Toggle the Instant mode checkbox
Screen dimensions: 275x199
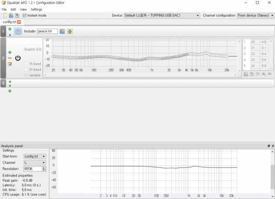24,15
